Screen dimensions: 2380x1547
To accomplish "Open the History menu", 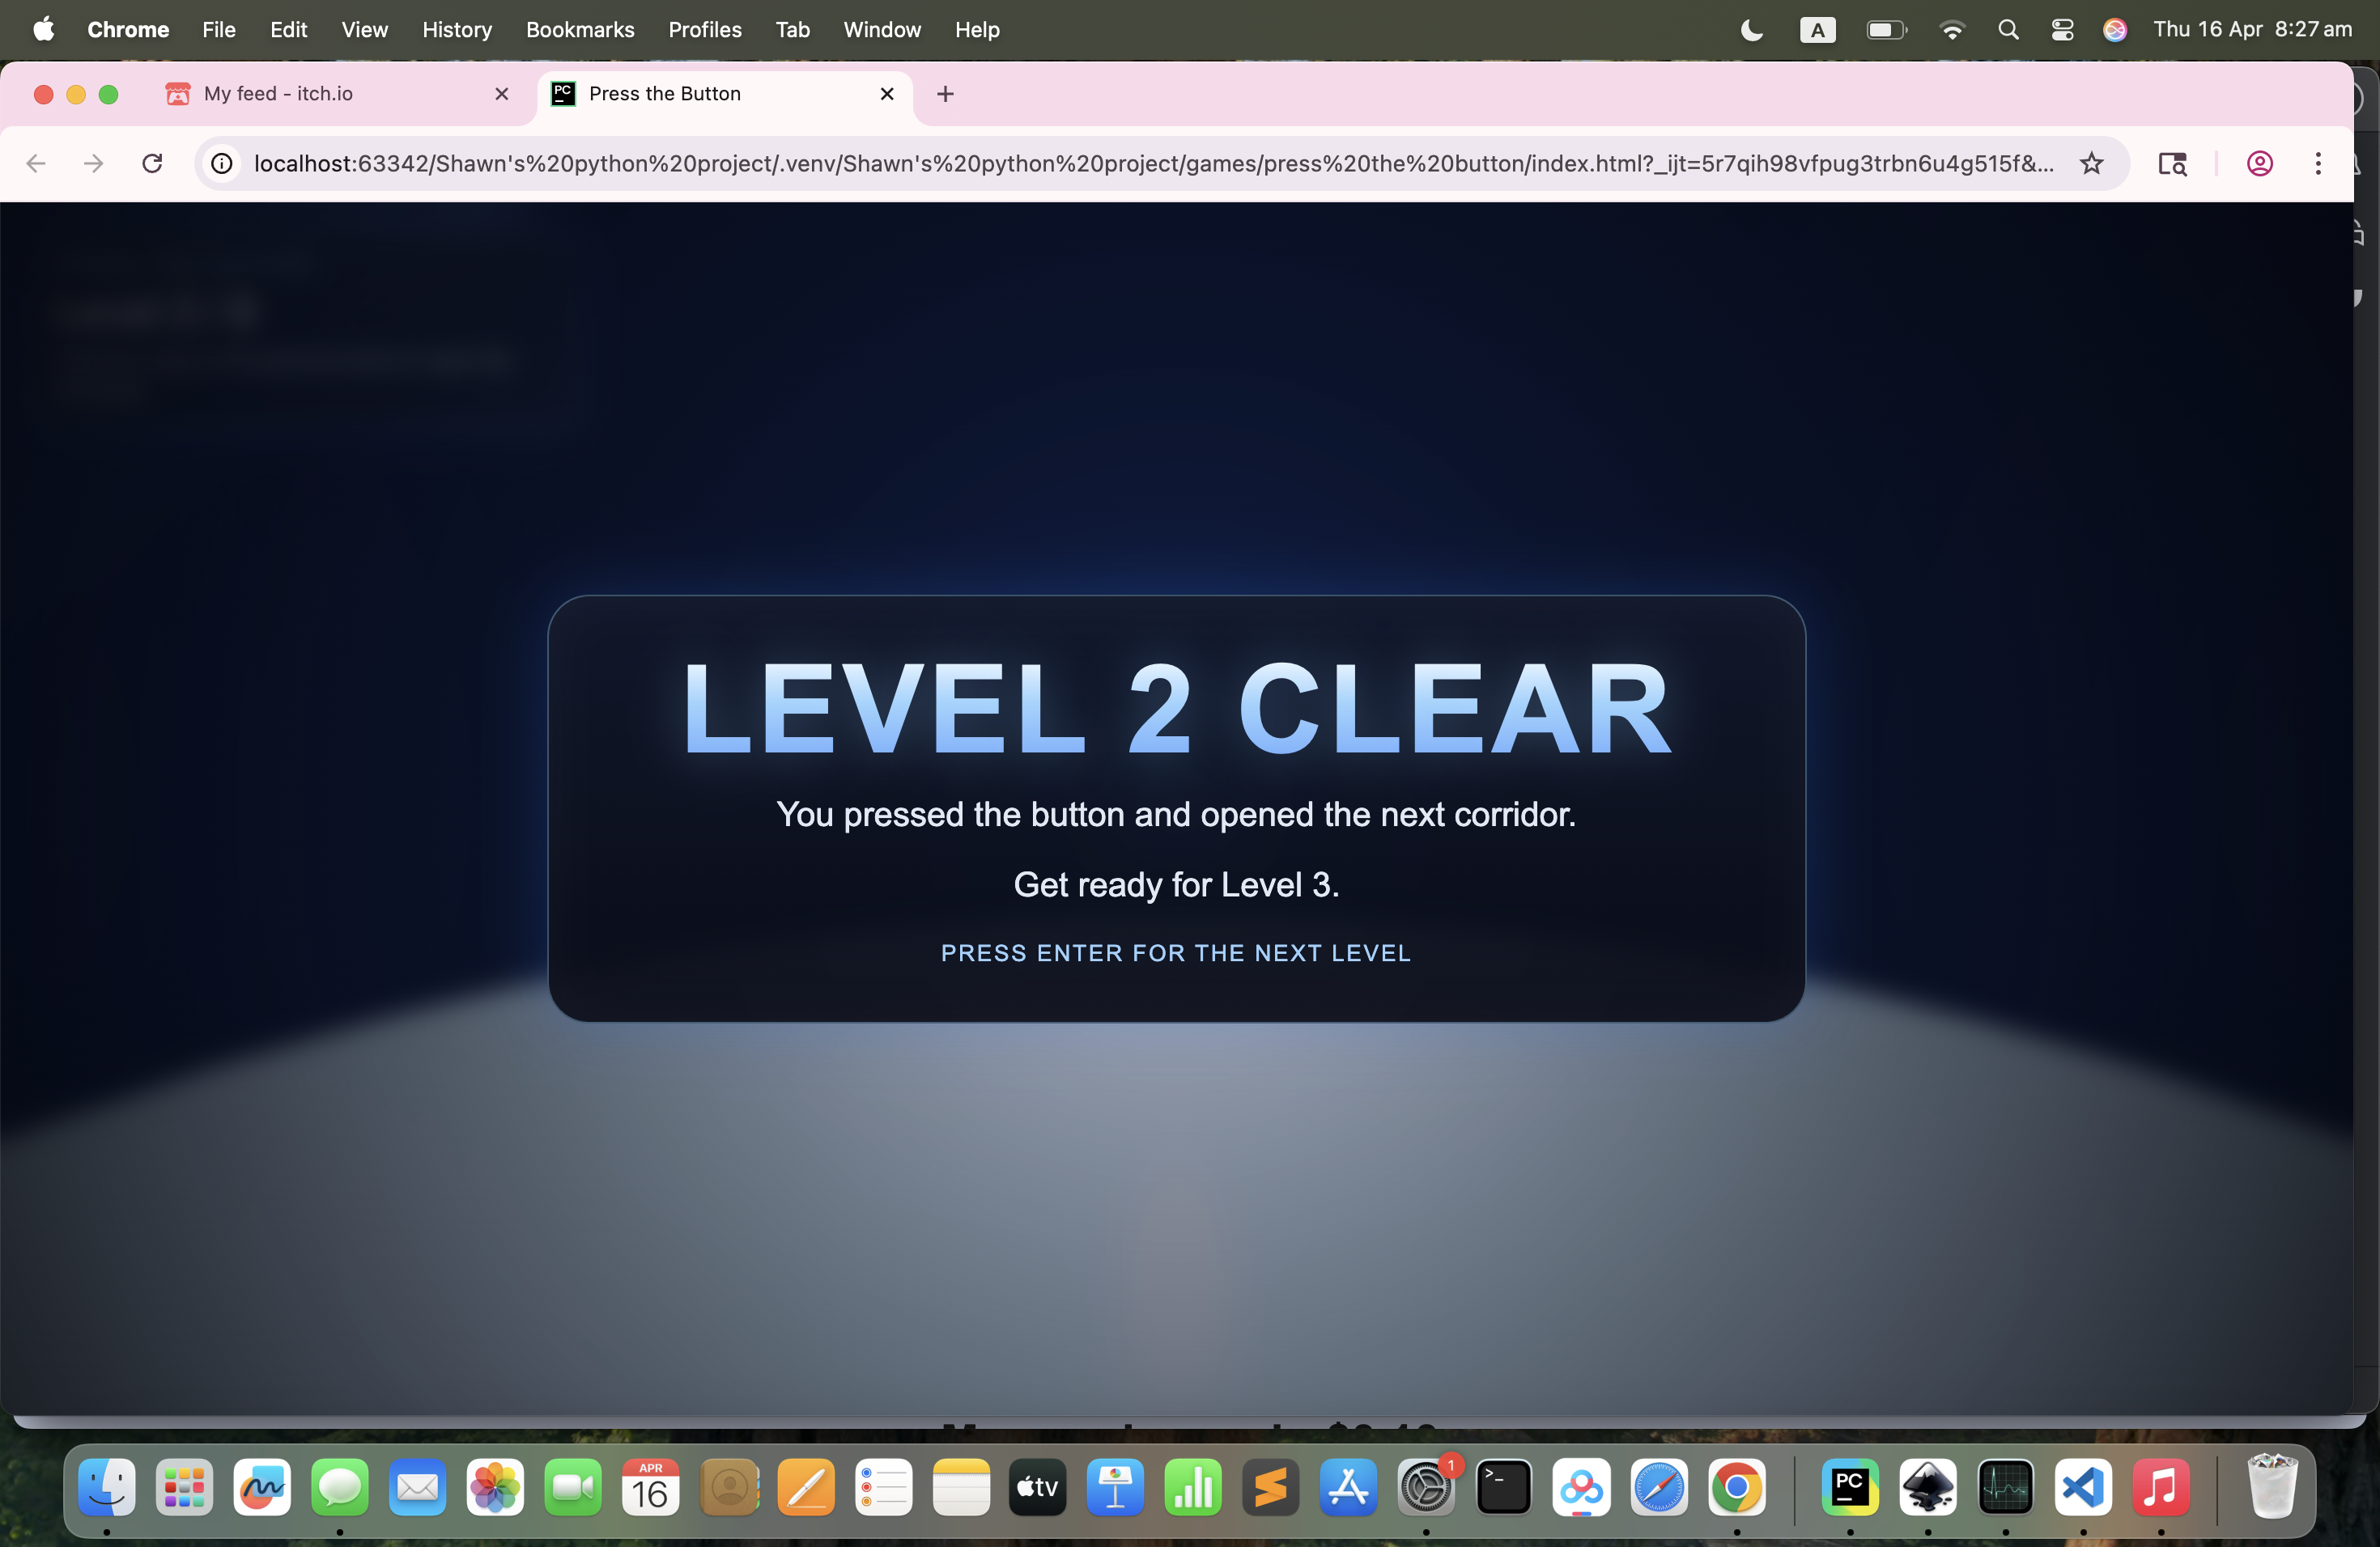I will pos(457,30).
